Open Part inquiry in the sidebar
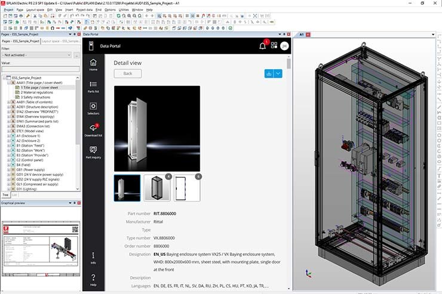The image size is (442, 294). tap(93, 152)
